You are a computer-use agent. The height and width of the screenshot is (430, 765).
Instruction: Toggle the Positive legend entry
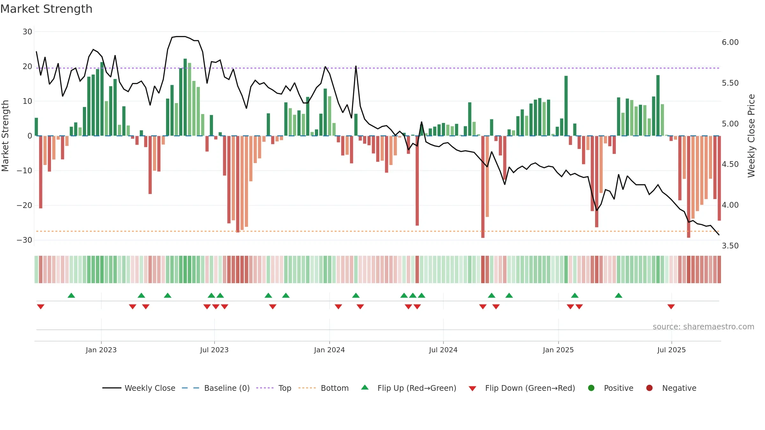coord(610,388)
